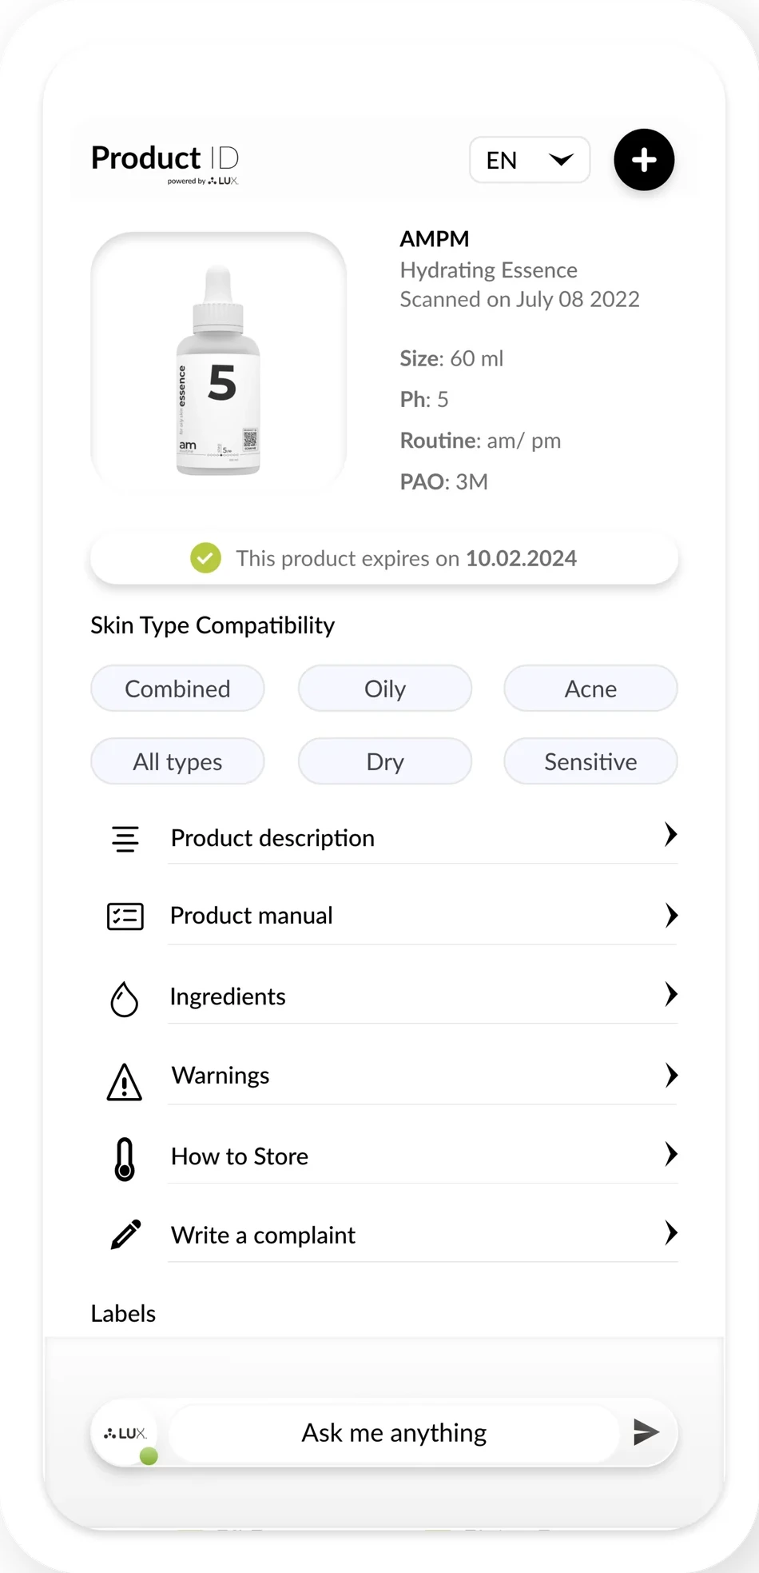Toggle the Oily skin type chip

pyautogui.click(x=385, y=689)
